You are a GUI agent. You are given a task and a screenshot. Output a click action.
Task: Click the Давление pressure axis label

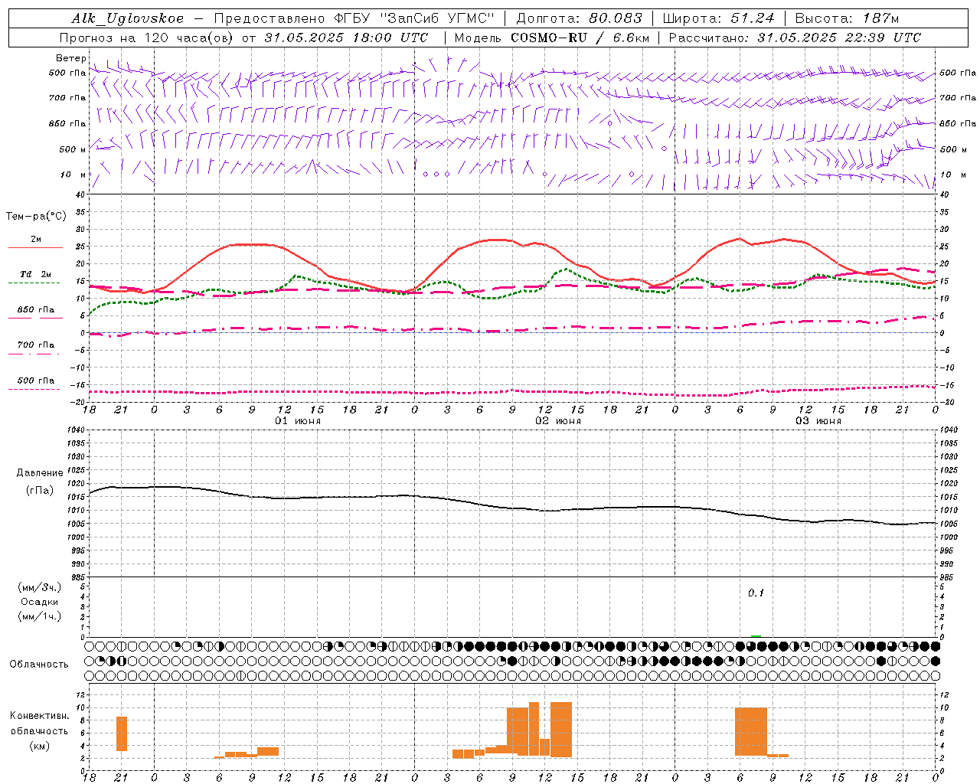40,473
